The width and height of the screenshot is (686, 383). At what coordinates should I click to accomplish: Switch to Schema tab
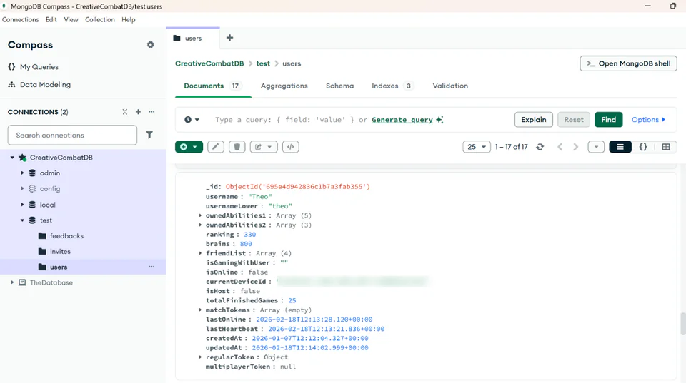(x=339, y=86)
